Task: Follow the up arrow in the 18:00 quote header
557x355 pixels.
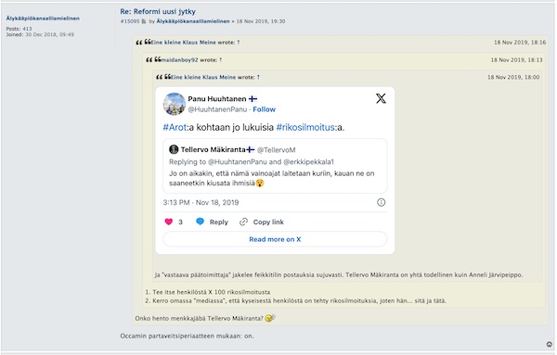Action: 258,77
